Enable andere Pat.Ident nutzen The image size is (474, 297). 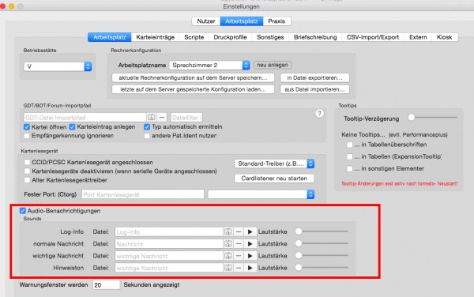click(x=147, y=136)
